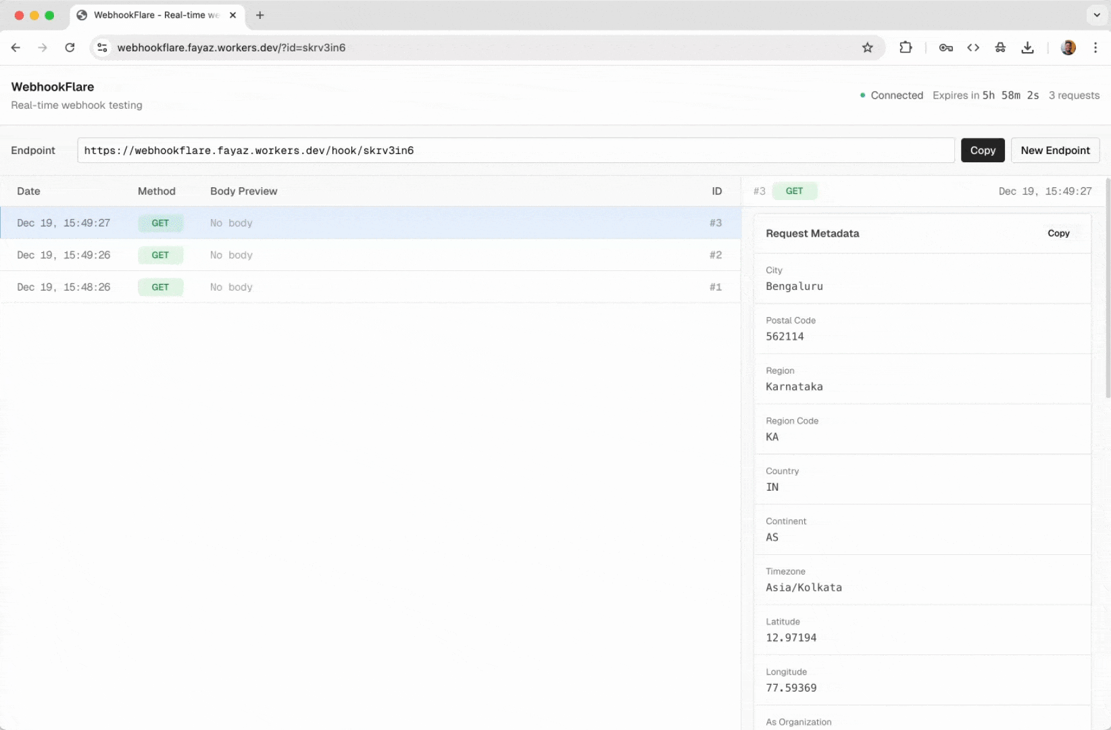
Task: Bookmark this page using the star icon
Action: pyautogui.click(x=868, y=47)
